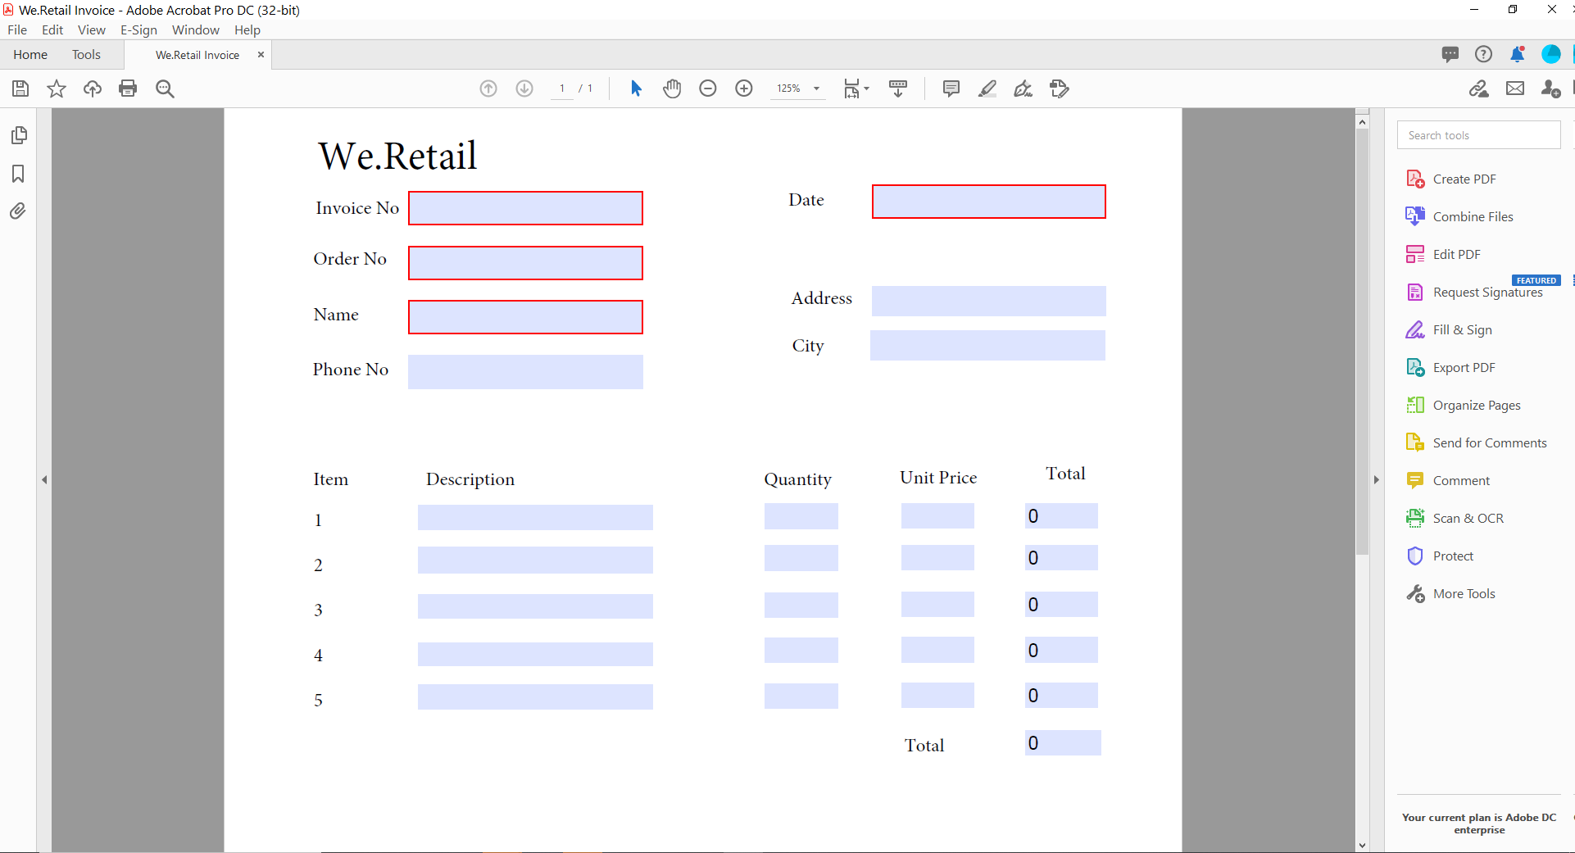
Task: Click the Invoice No input field
Action: (525, 208)
